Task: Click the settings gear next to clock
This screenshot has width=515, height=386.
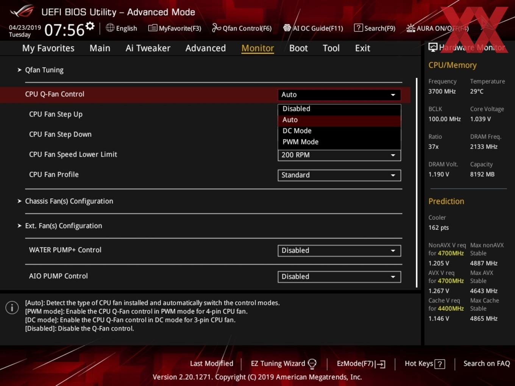Action: tap(90, 26)
